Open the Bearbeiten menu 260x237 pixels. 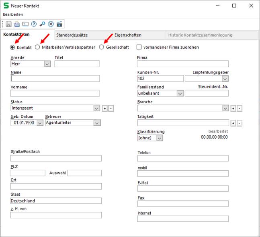click(13, 14)
